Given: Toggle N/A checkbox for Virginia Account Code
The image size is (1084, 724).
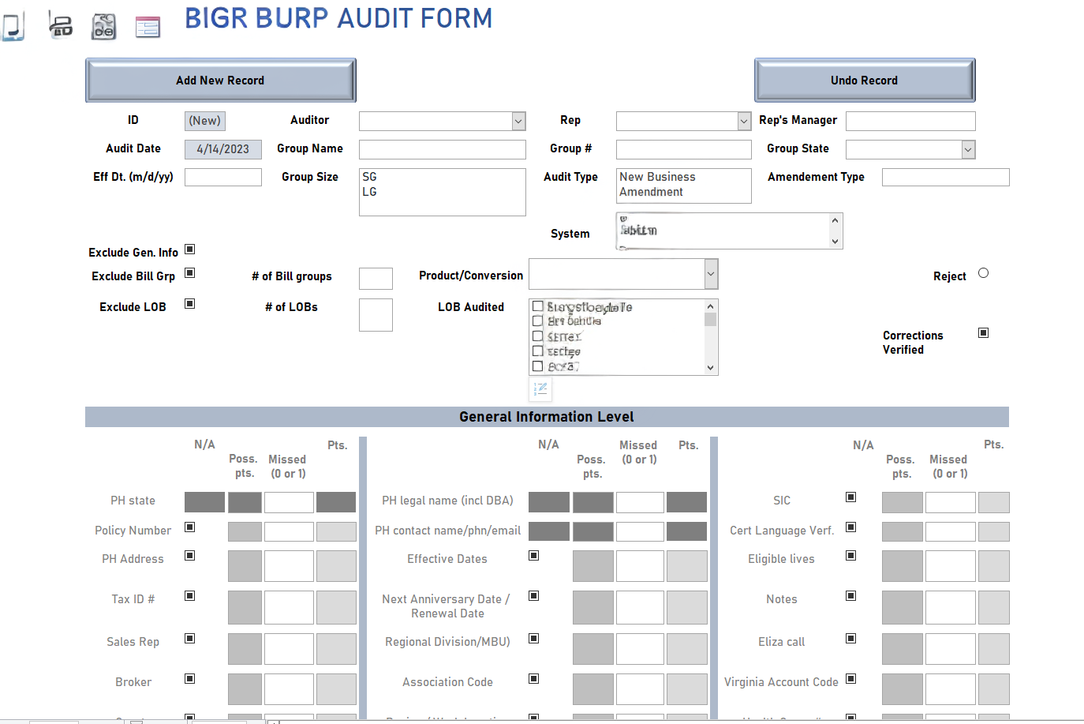Looking at the screenshot, I should (x=851, y=679).
